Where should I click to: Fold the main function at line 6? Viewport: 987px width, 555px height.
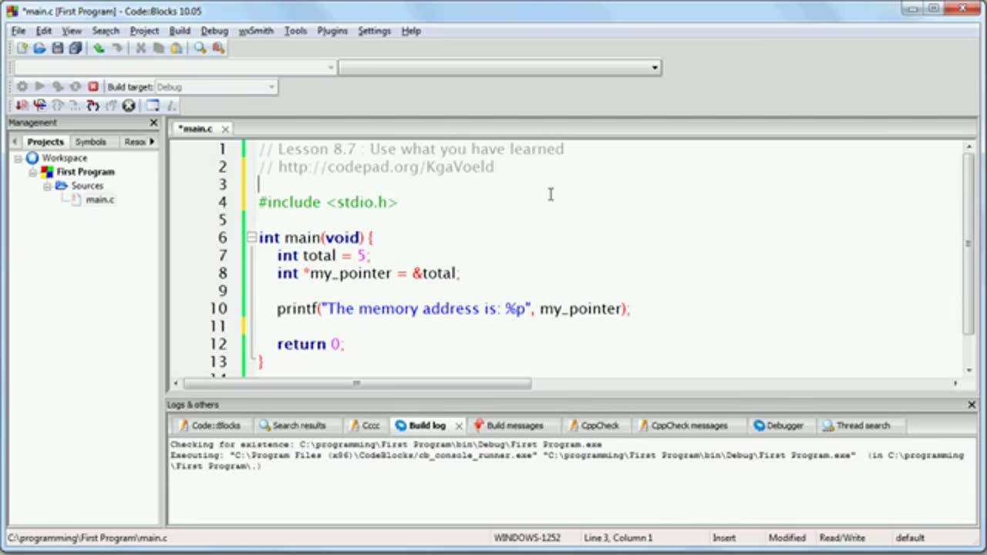(251, 237)
